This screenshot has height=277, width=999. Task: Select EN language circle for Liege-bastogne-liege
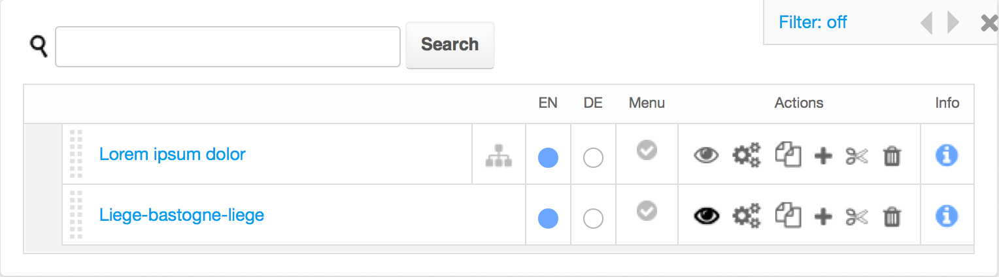[x=548, y=218]
